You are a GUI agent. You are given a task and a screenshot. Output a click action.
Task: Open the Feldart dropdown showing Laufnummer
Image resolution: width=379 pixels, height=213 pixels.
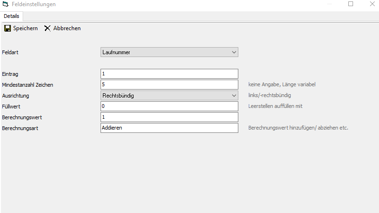click(165, 52)
